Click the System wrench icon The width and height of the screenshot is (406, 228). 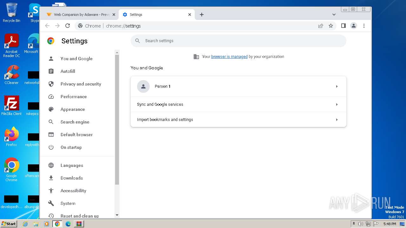51,203
